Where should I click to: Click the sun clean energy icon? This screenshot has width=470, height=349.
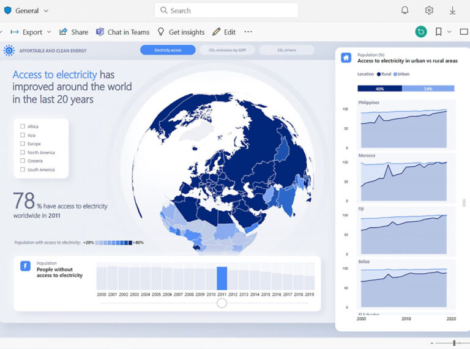pyautogui.click(x=9, y=51)
